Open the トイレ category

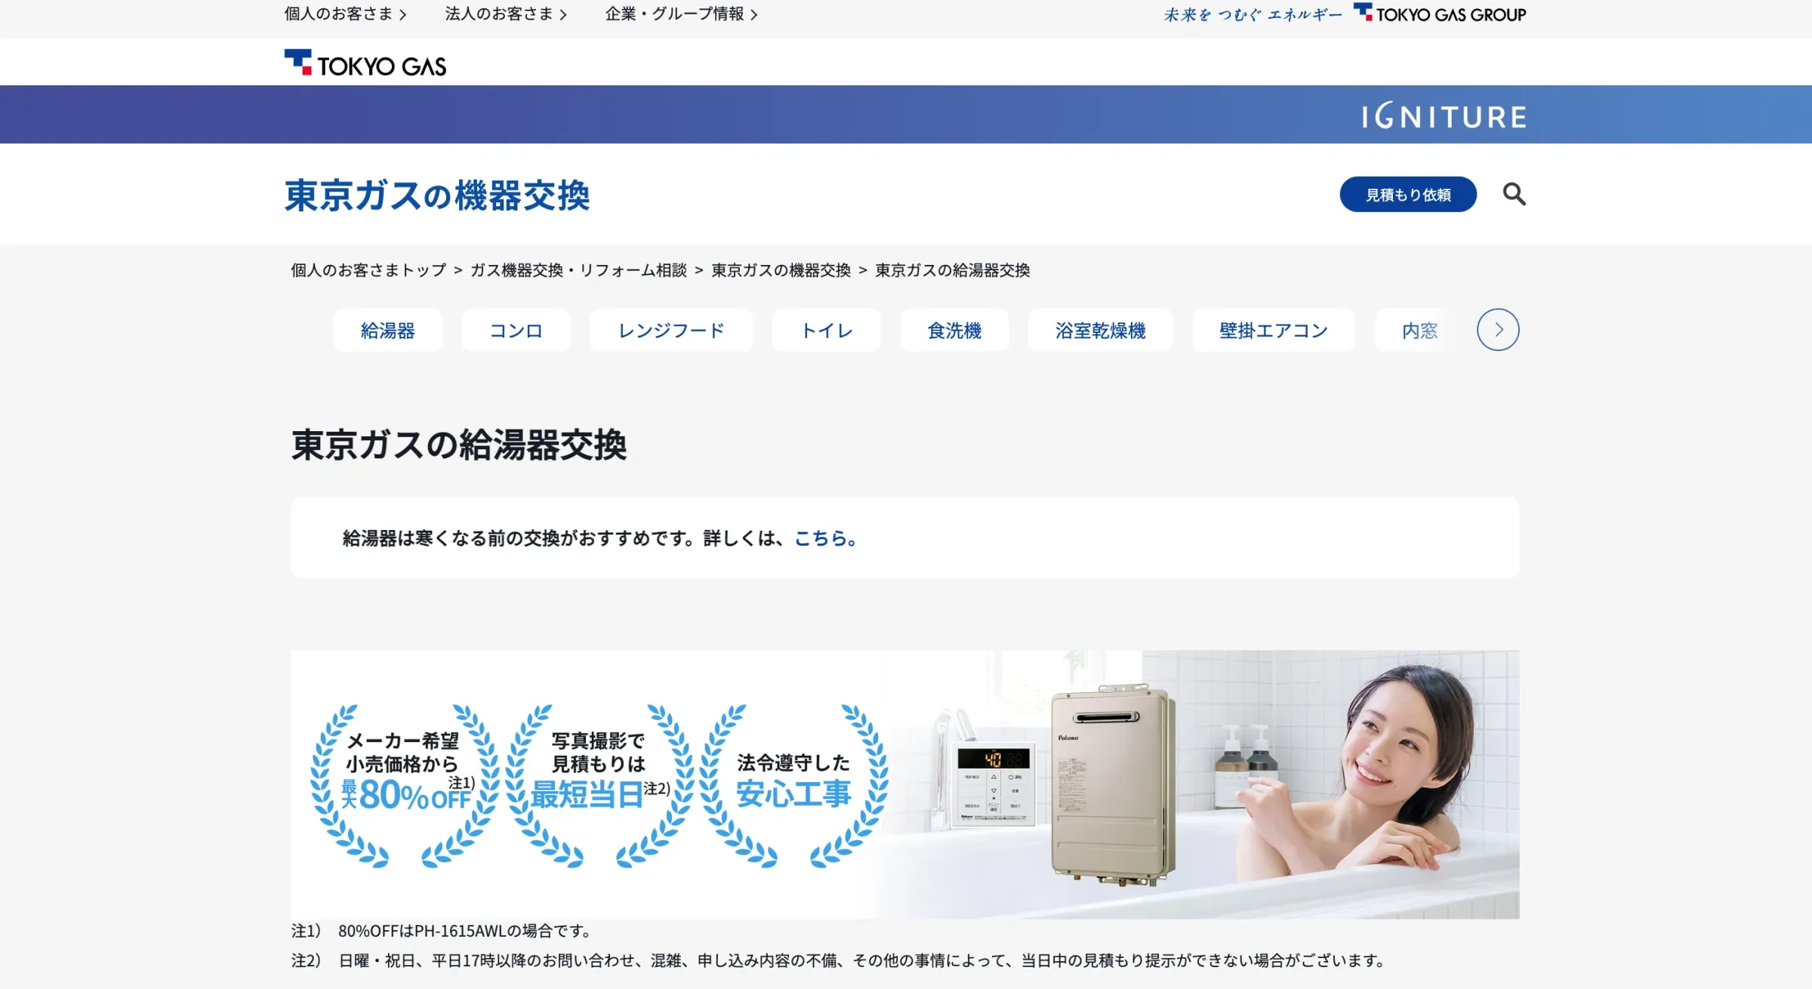(825, 330)
